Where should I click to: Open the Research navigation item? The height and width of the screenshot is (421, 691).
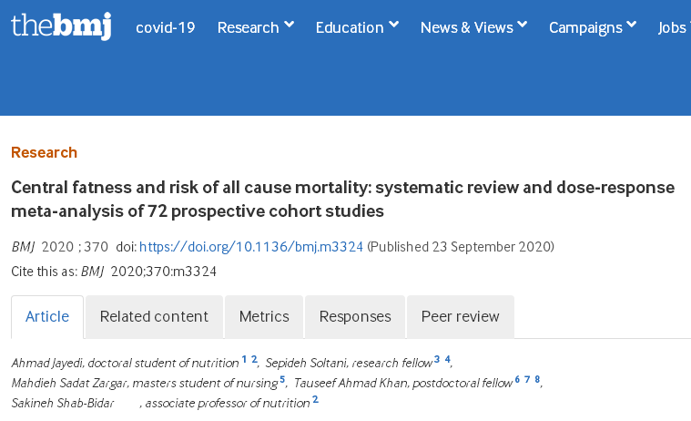pos(249,28)
